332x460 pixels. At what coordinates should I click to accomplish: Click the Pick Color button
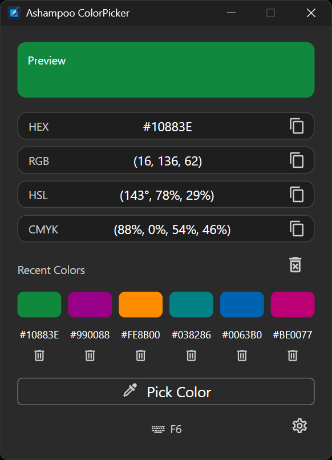click(x=166, y=392)
